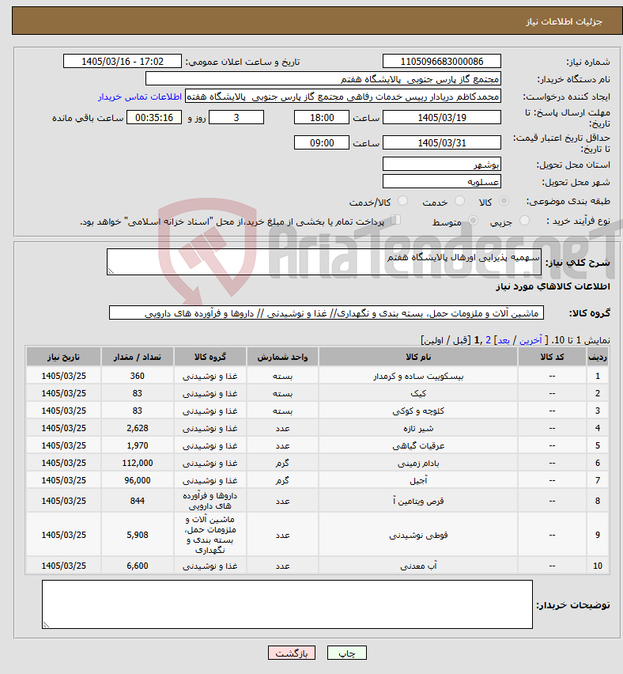Select the آب معدنی item

418,566
